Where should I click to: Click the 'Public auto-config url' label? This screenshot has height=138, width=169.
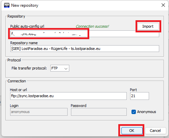pyautogui.click(x=27, y=26)
